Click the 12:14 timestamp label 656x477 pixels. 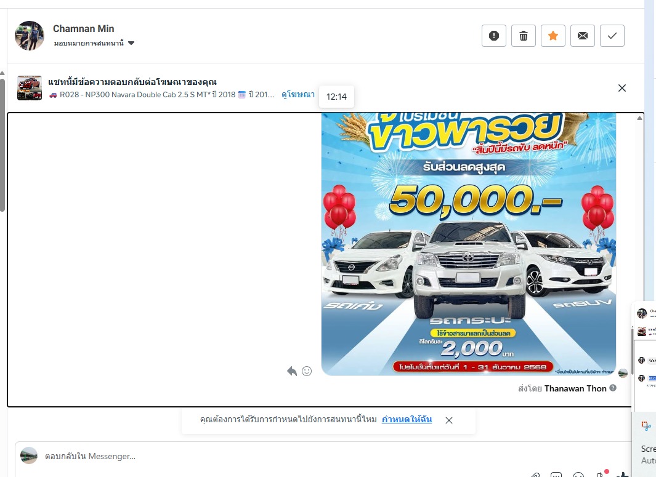tap(336, 97)
